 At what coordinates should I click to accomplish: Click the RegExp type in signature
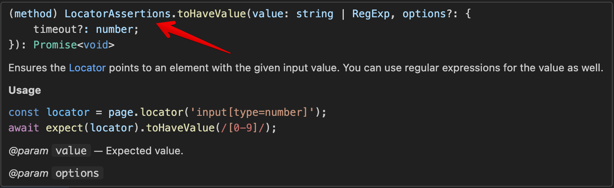[x=371, y=13]
